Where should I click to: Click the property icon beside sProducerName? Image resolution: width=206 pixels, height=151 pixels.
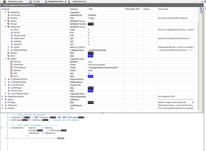coord(11,67)
